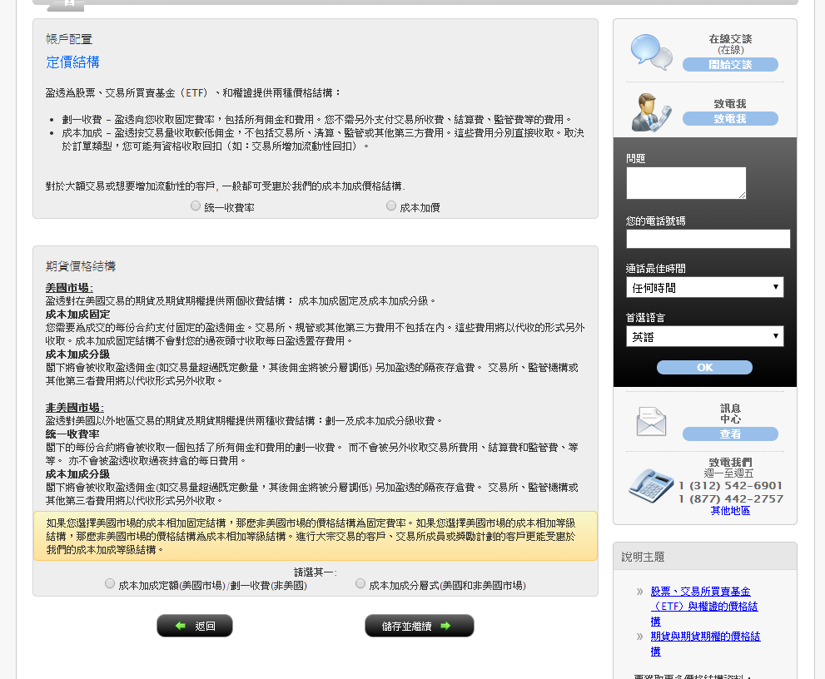825x679 pixels.
Task: Click the header tab icon at top
Action: pyautogui.click(x=68, y=3)
